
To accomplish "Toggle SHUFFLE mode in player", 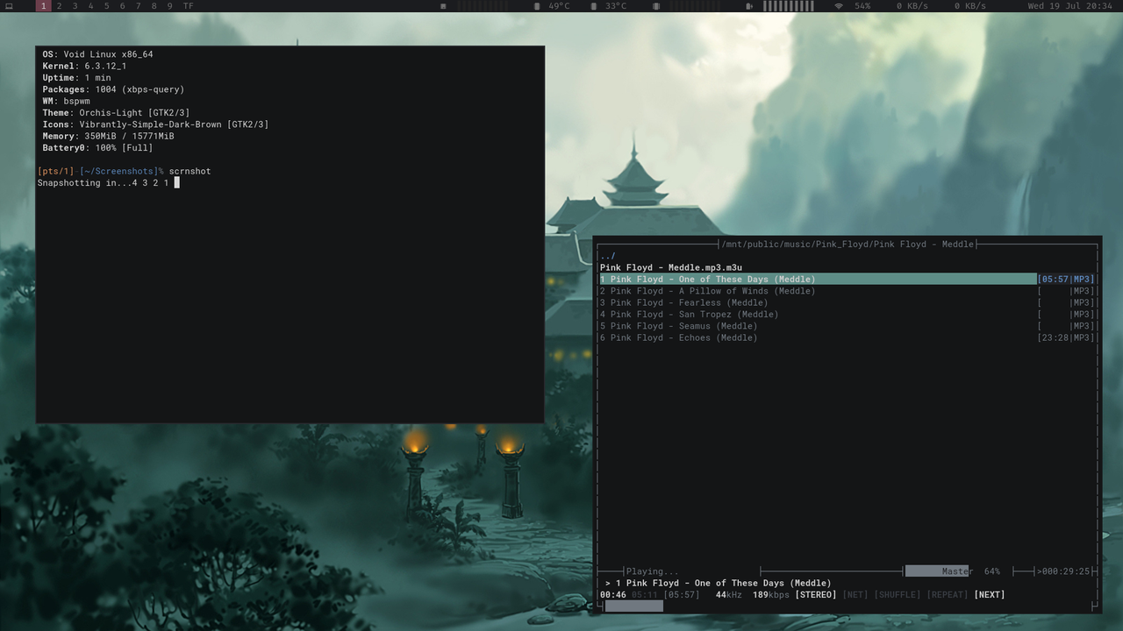I will coord(898,595).
